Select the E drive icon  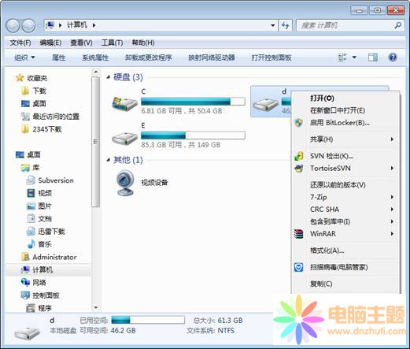pos(124,138)
